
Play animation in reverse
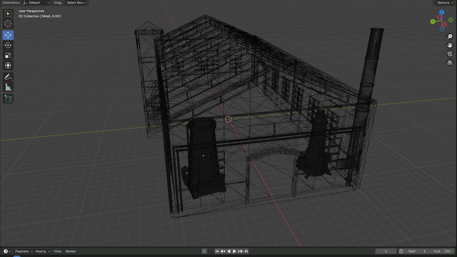228,251
